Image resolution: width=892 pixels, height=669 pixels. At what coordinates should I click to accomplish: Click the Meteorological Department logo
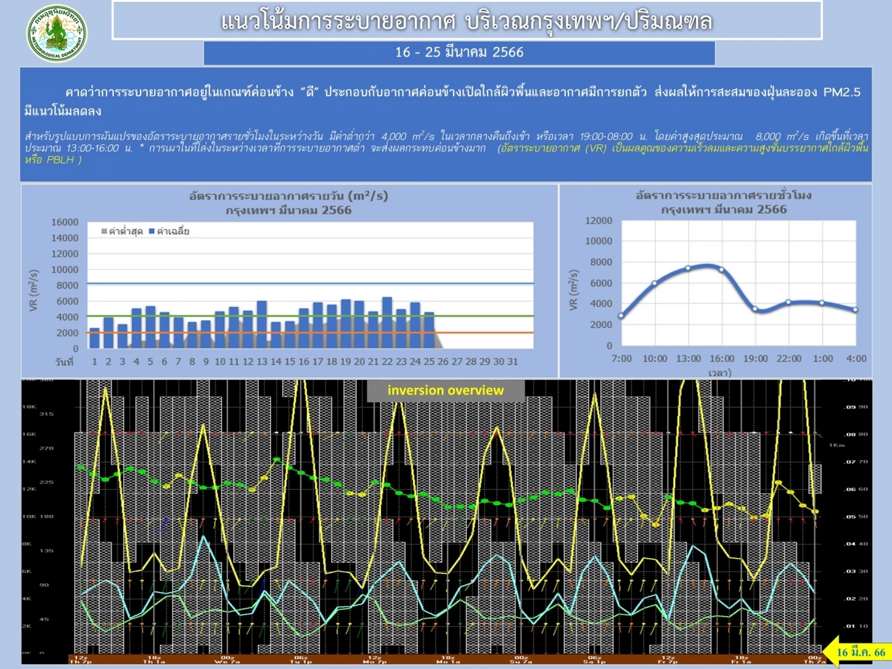56,33
